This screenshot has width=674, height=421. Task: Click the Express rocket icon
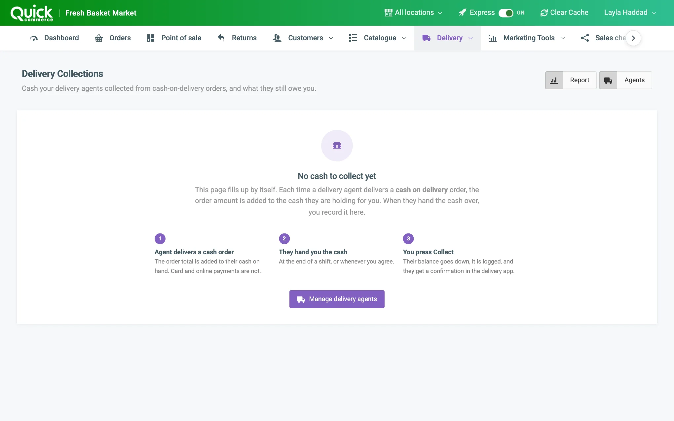[x=463, y=13]
